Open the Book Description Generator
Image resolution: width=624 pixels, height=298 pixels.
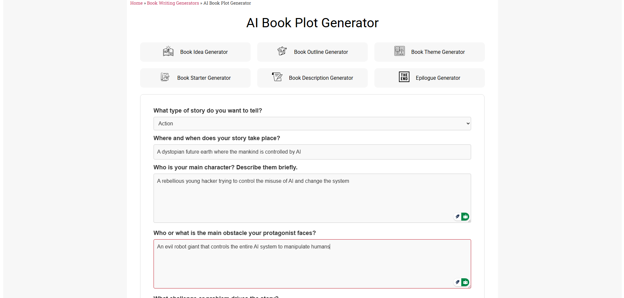point(312,78)
